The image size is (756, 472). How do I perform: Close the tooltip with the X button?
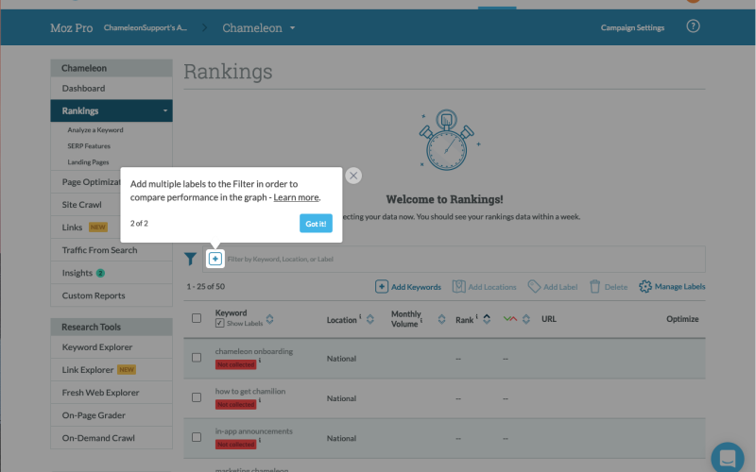tap(353, 176)
